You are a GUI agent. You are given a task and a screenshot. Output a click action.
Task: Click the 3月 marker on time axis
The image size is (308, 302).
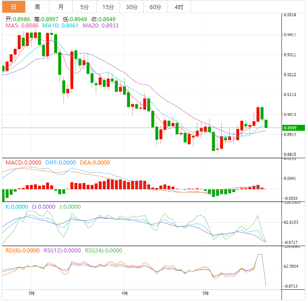31,294
